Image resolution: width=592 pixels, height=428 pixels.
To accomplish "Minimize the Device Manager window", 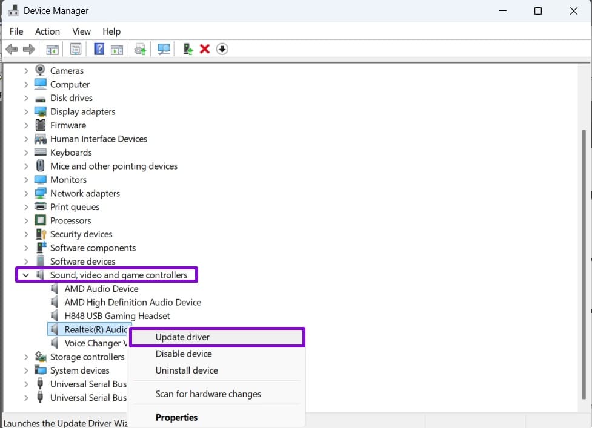I will (502, 11).
